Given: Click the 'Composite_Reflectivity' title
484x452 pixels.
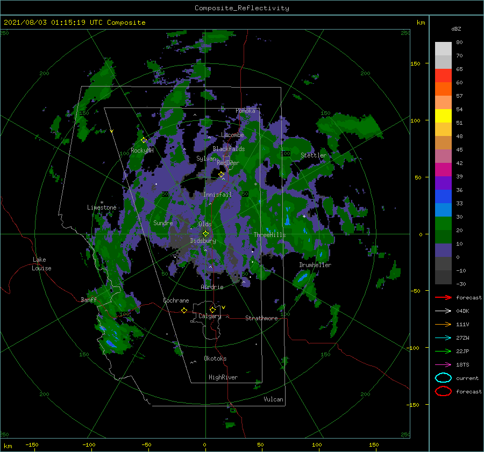Looking at the screenshot, I should [241, 8].
